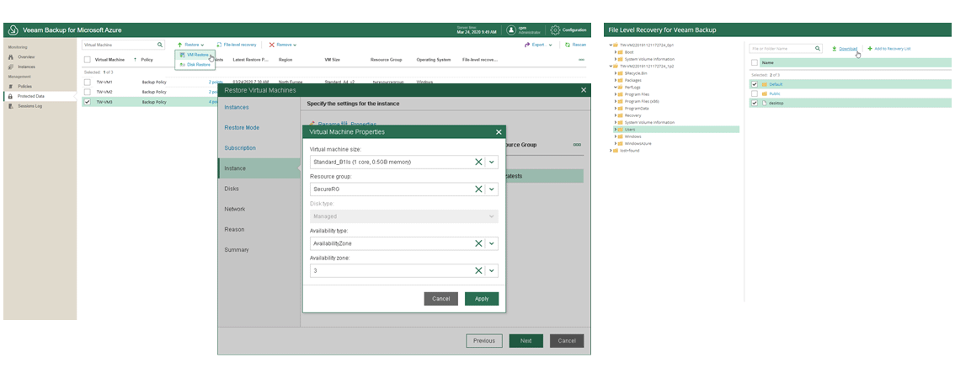This screenshot has width=955, height=368.
Task: Click the File-level recovery toolbar icon
Action: pos(219,45)
